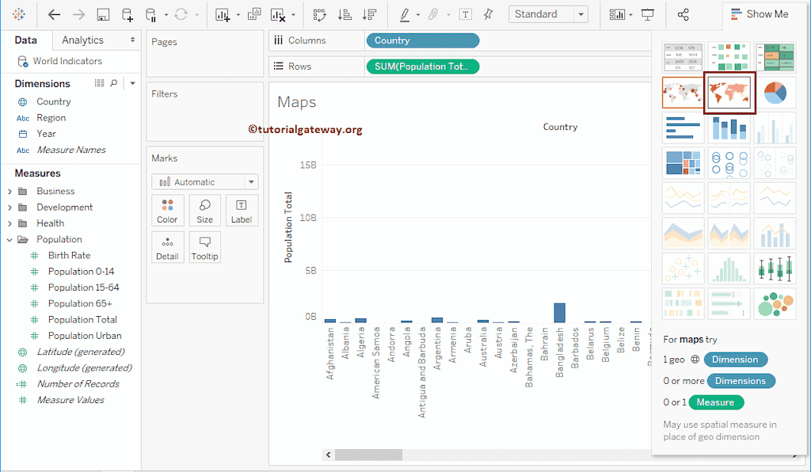Image resolution: width=811 pixels, height=472 pixels.
Task: Sort bars descending using toolbar icon
Action: pos(369,14)
